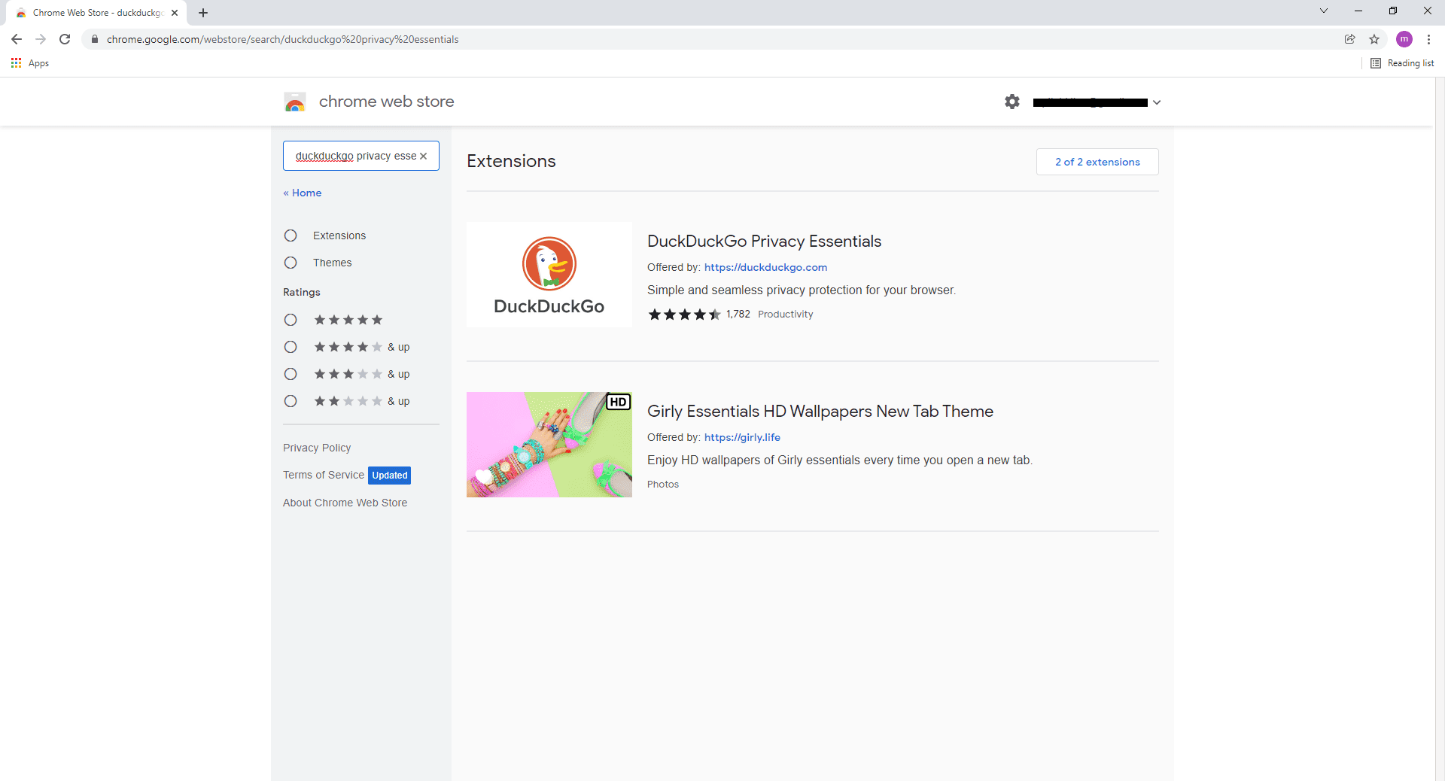Open a new browser tab
This screenshot has width=1445, height=781.
(x=203, y=13)
